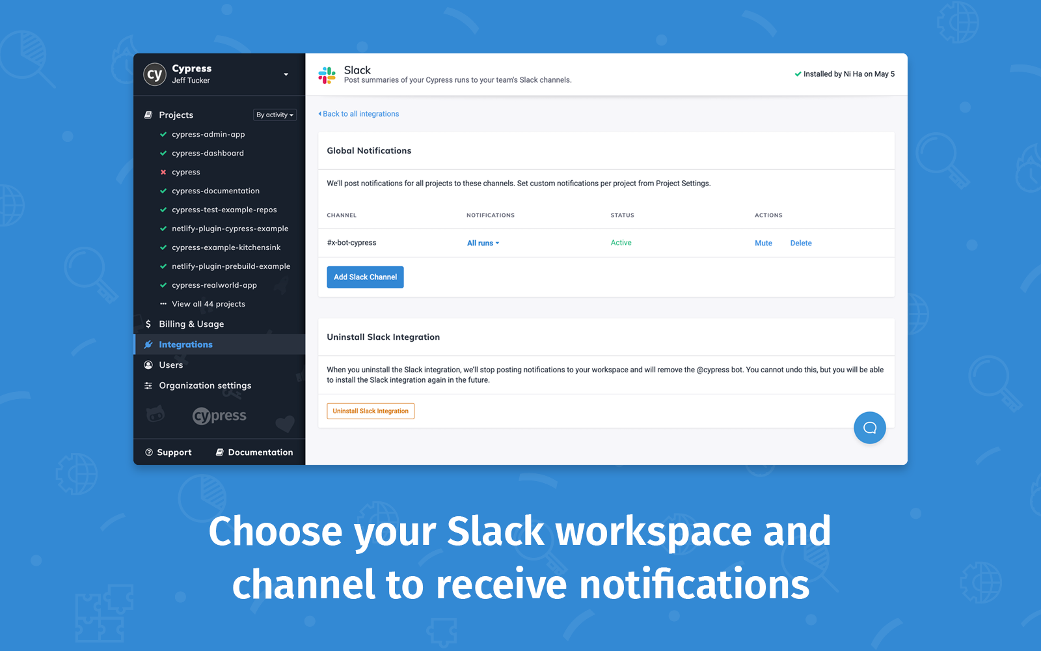Open the netlify-plugin-cypress-example project

pyautogui.click(x=230, y=229)
